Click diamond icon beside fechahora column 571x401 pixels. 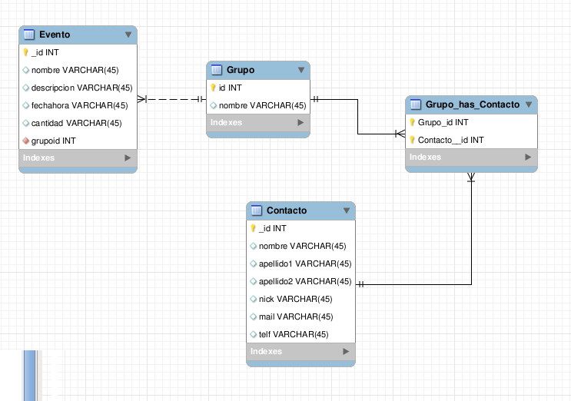tap(26, 105)
